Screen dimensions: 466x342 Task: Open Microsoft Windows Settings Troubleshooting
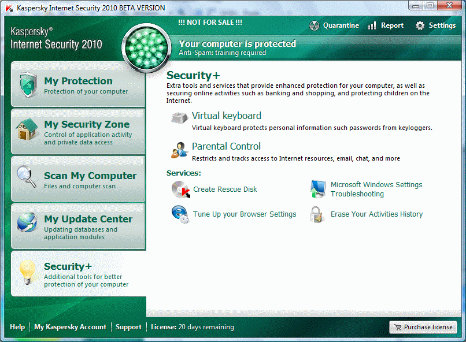(x=376, y=189)
